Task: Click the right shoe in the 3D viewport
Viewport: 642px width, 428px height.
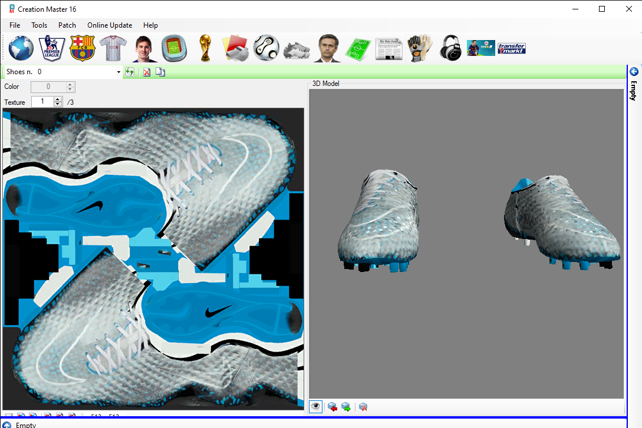Action: pos(562,223)
